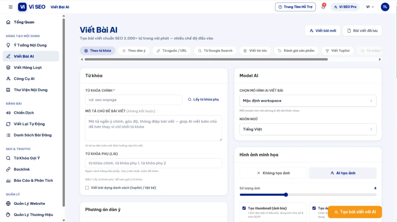
Task: Select the AI tạo ảnh option
Action: point(343,173)
